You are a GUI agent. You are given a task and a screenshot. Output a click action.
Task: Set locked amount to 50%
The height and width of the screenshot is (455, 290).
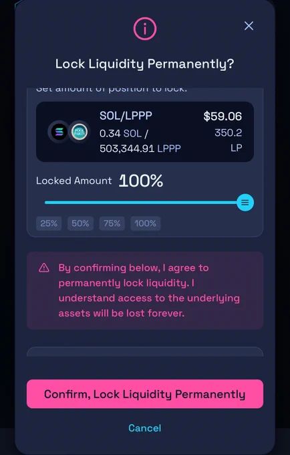80,223
